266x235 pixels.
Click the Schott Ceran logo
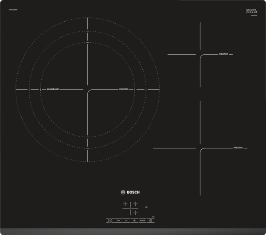251,11
